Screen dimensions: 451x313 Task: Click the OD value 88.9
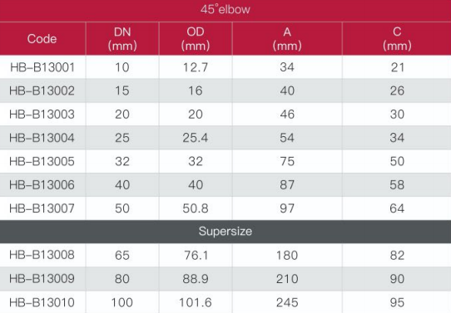[x=196, y=279]
